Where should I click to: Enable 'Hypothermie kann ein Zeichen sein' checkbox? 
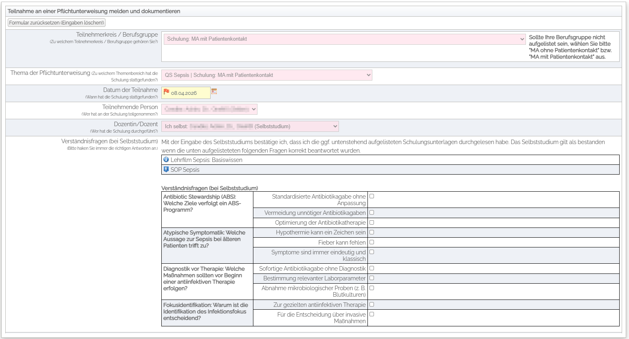click(372, 232)
